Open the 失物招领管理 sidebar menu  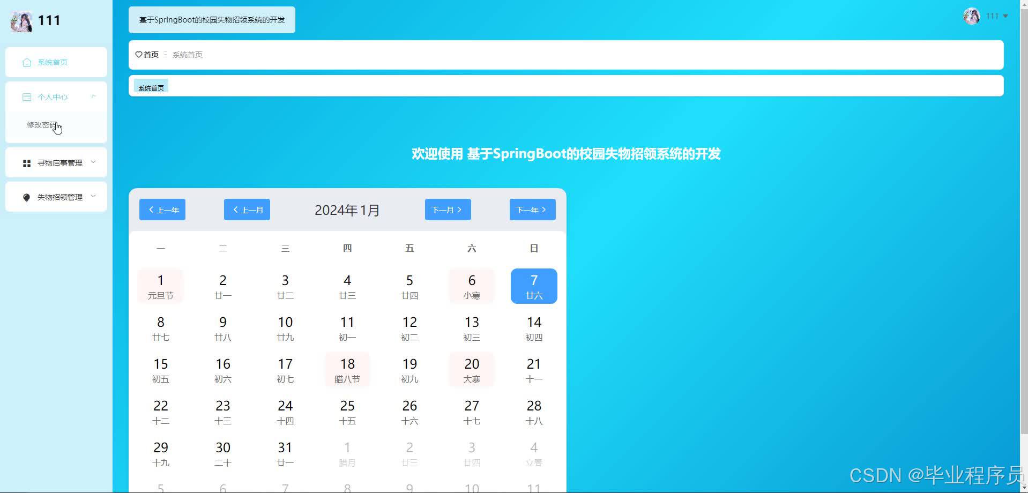click(x=56, y=197)
